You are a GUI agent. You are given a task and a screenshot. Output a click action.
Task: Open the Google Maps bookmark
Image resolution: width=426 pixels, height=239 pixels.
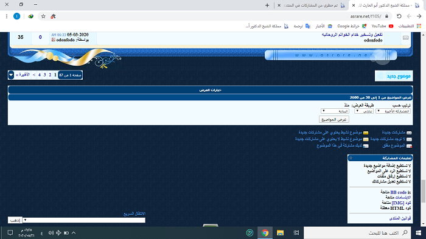tap(352, 26)
